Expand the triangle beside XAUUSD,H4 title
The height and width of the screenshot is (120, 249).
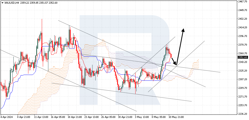pyautogui.click(x=2, y=3)
